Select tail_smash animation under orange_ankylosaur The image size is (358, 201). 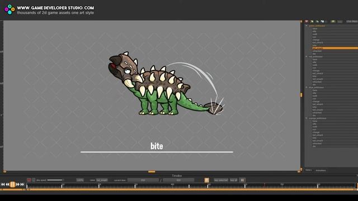tap(318, 141)
